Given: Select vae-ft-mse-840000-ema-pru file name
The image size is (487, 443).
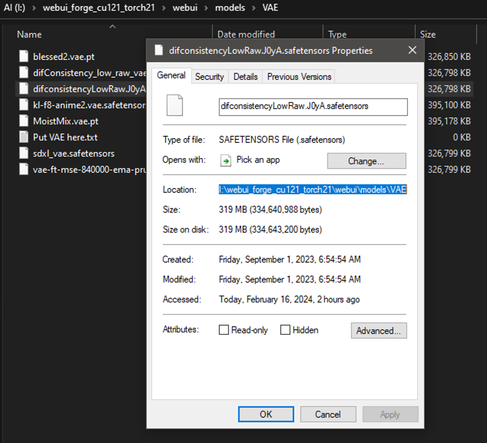Looking at the screenshot, I should pyautogui.click(x=89, y=170).
